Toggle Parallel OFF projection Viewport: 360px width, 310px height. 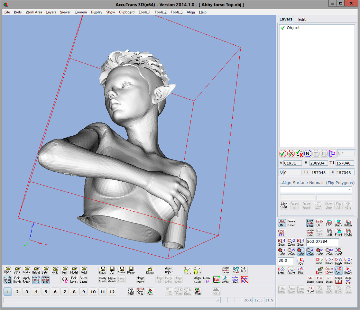coord(320,223)
